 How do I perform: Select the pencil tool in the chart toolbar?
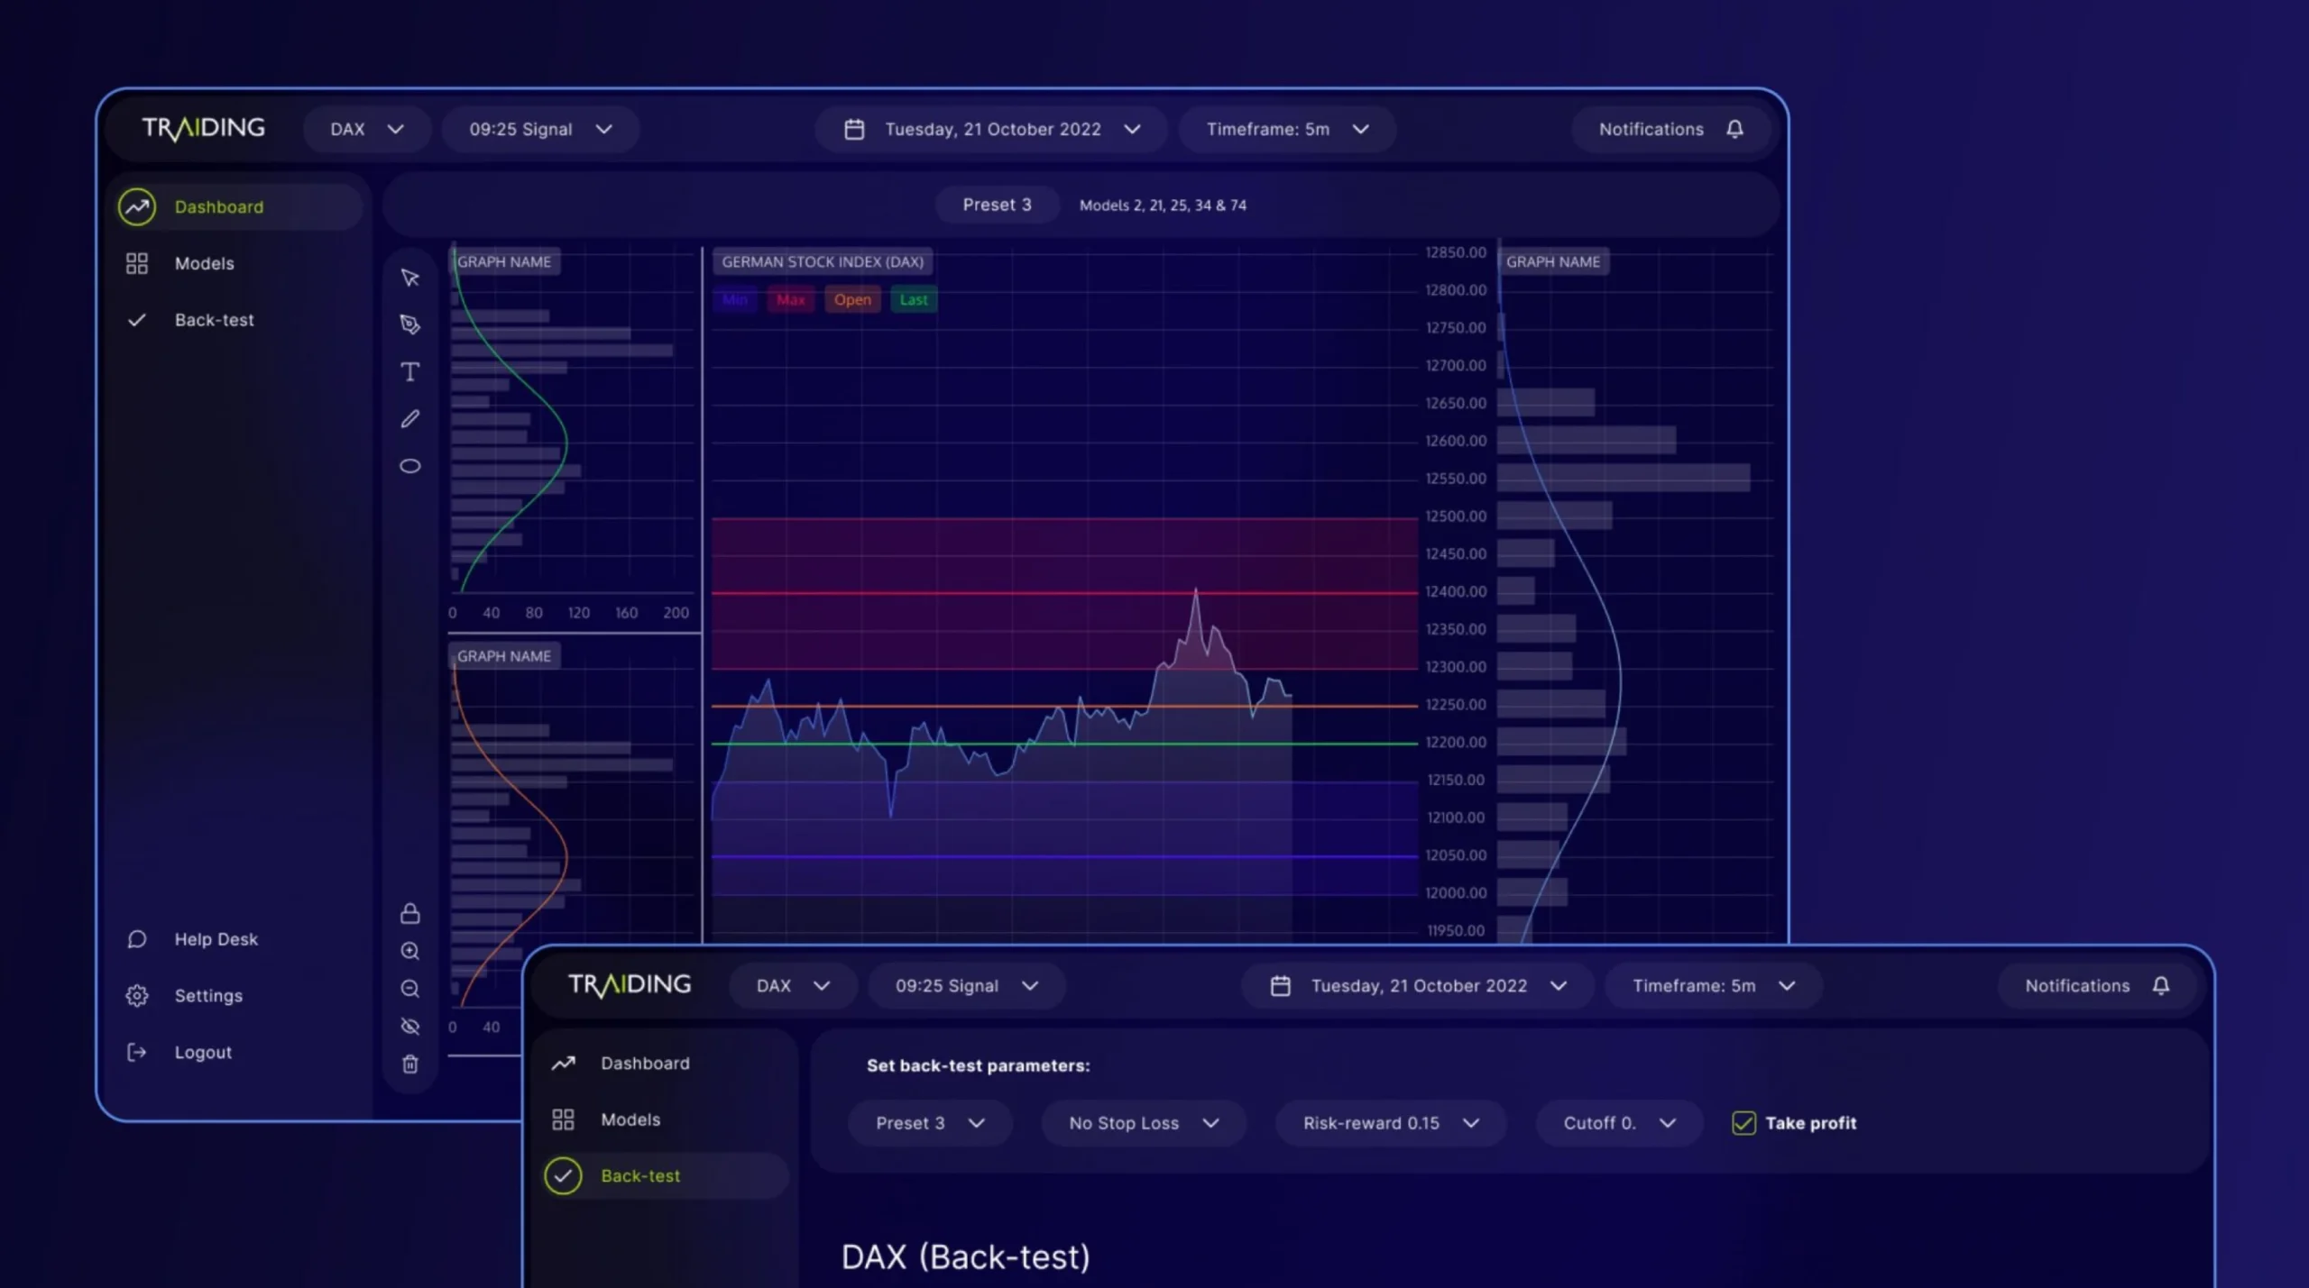pos(409,419)
